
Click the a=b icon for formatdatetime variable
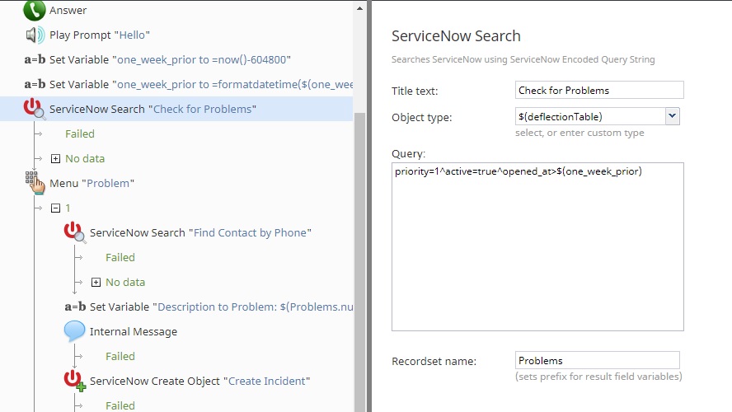pyautogui.click(x=35, y=84)
